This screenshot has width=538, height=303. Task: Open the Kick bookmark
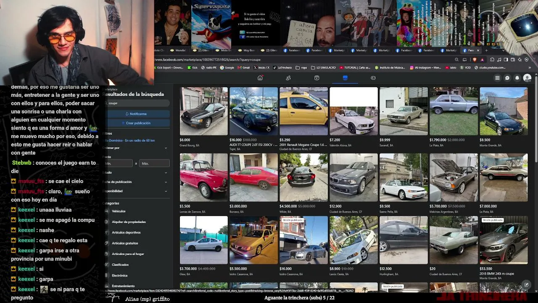coord(192,67)
